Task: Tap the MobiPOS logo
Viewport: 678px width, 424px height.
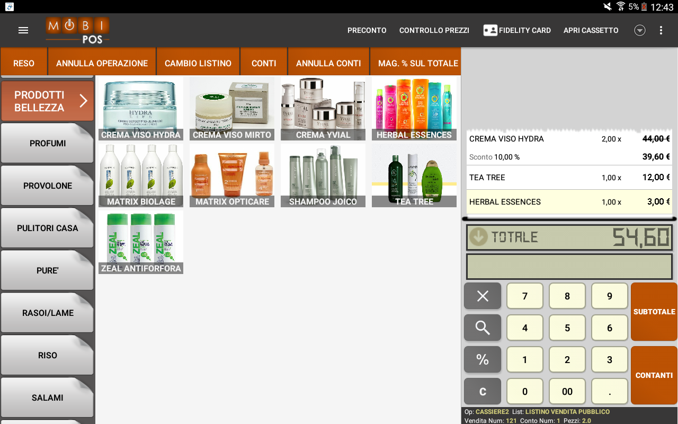Action: [77, 30]
